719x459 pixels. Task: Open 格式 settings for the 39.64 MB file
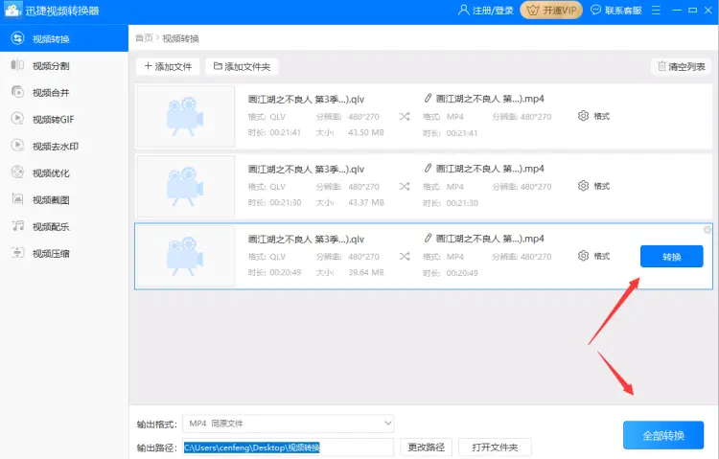(x=593, y=256)
